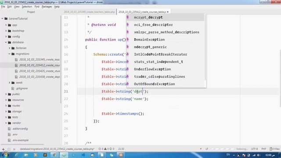Expand the bootstrap folder
Screen dimensions: 281x158
6,31
